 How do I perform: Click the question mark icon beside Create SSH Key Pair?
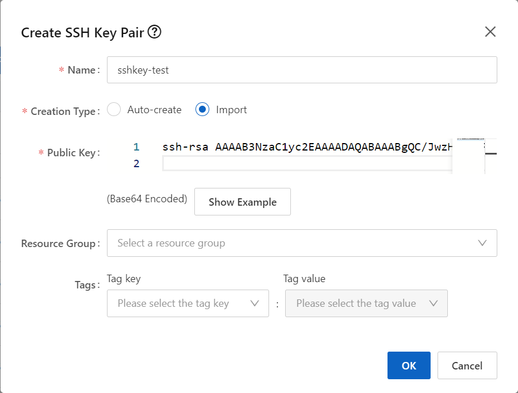point(154,32)
